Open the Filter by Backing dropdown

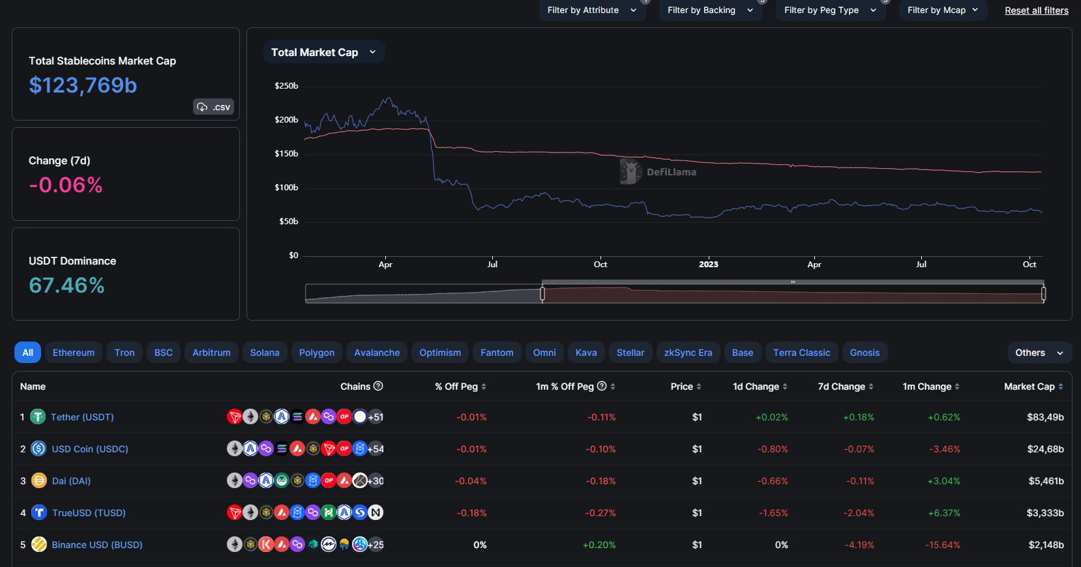[x=711, y=10]
